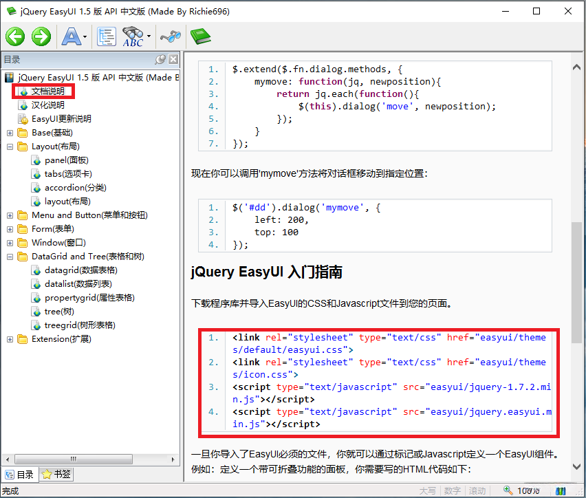Click the green book toolbar icon
586x498 pixels.
[x=200, y=36]
